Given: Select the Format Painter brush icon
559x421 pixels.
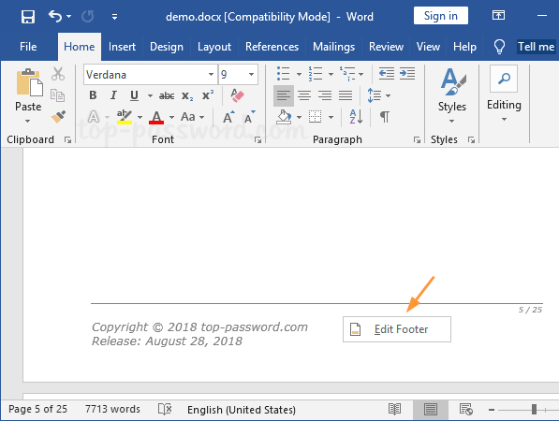Looking at the screenshot, I should coord(58,116).
